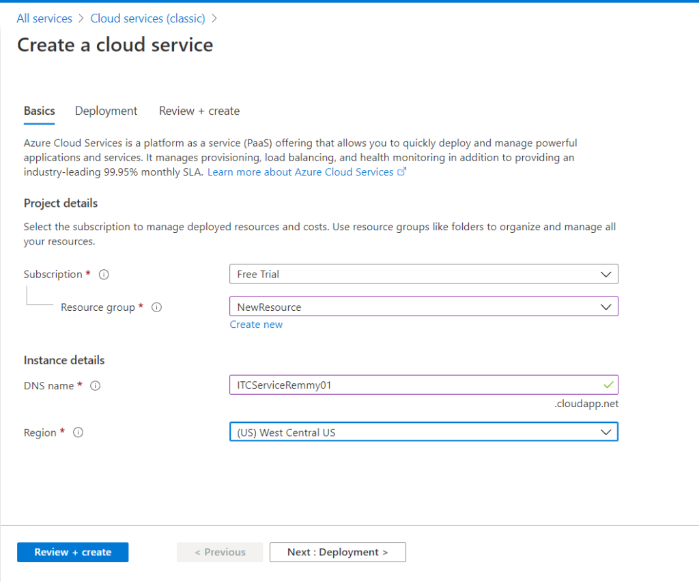Click the external link icon after Learn more
Screen dimensions: 699x582
[401, 171]
